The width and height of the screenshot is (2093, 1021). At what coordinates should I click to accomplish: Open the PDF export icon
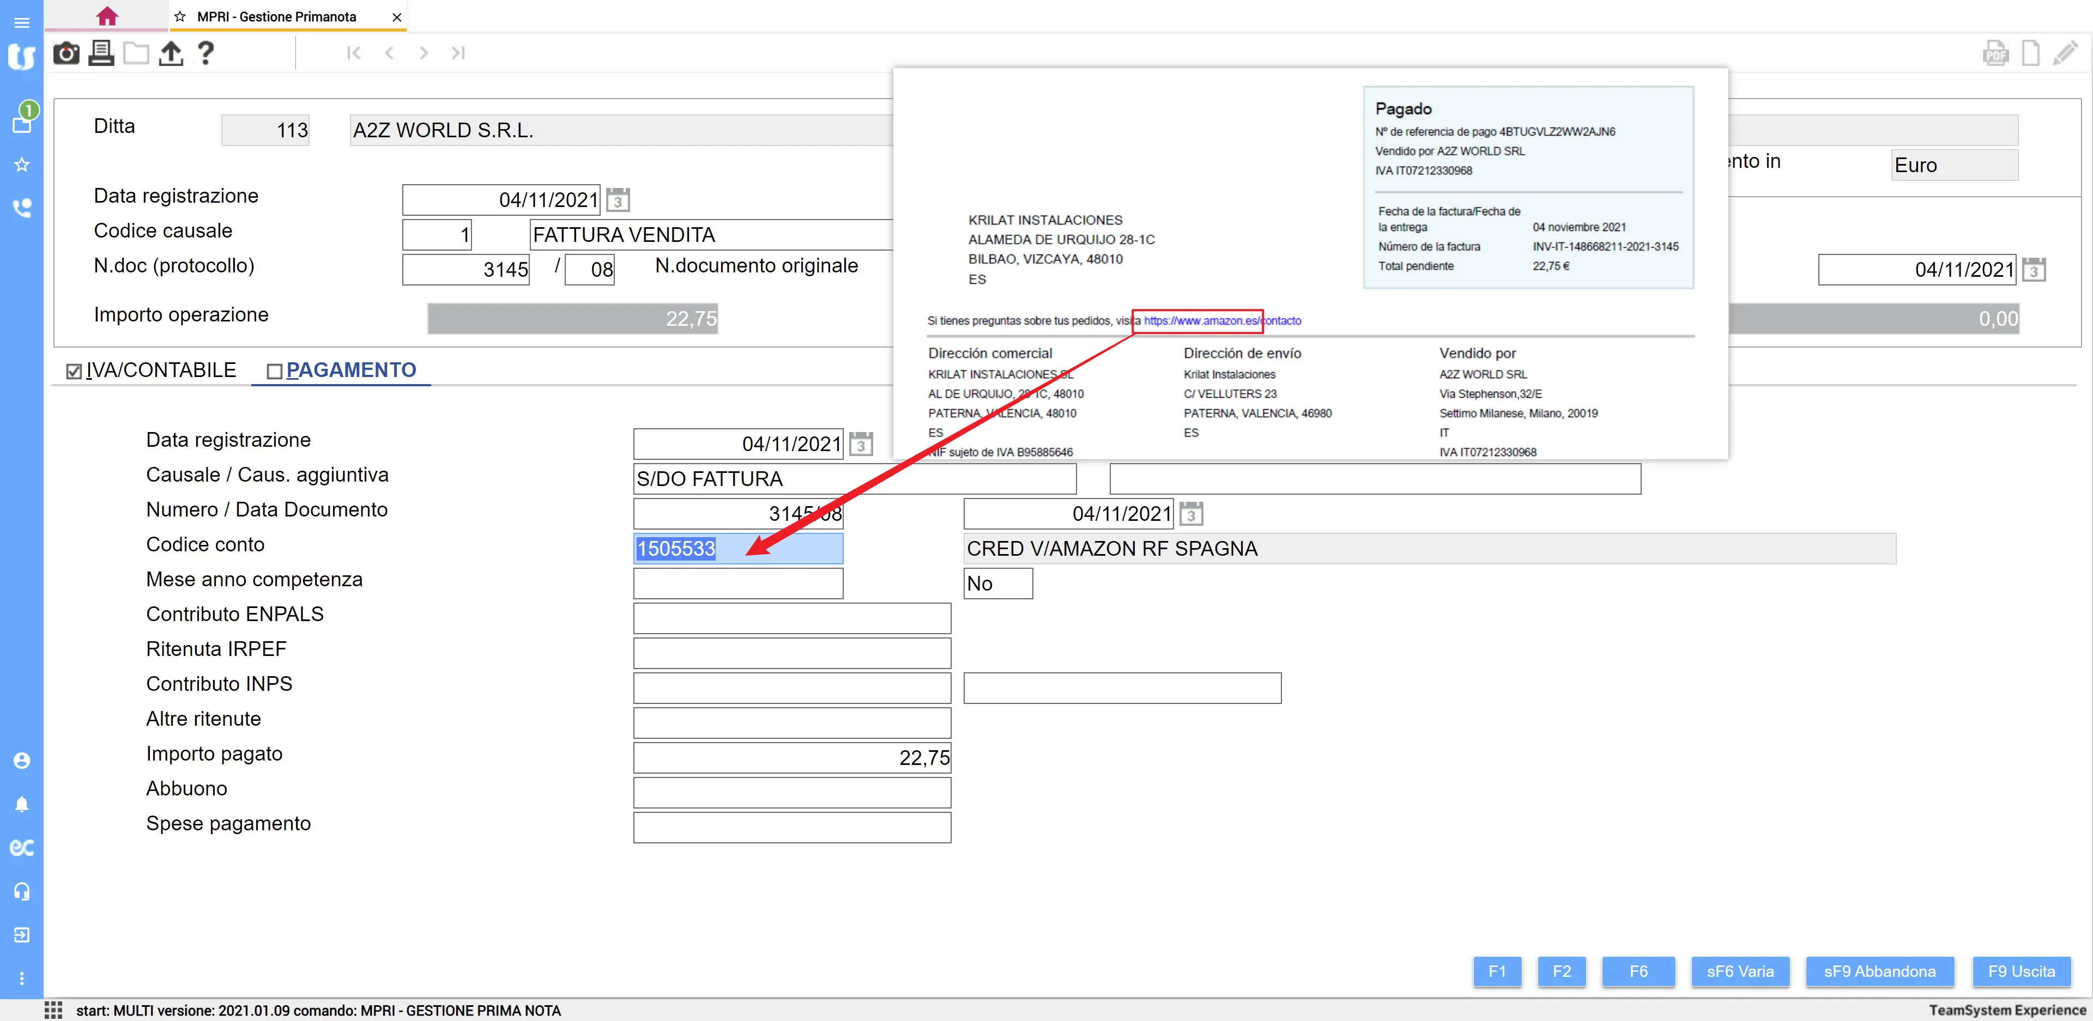pos(1995,53)
